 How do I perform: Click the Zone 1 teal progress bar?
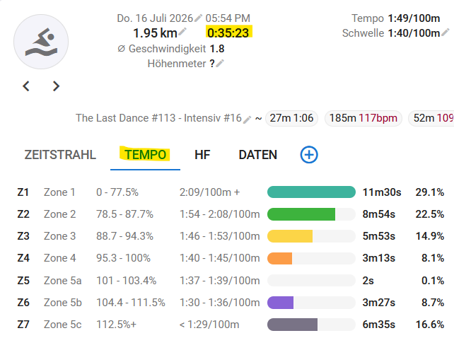[311, 192]
